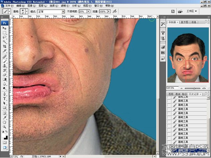Toggle Quick Mask mode
Viewport: 211px width, 158px height.
pyautogui.click(x=5, y=142)
